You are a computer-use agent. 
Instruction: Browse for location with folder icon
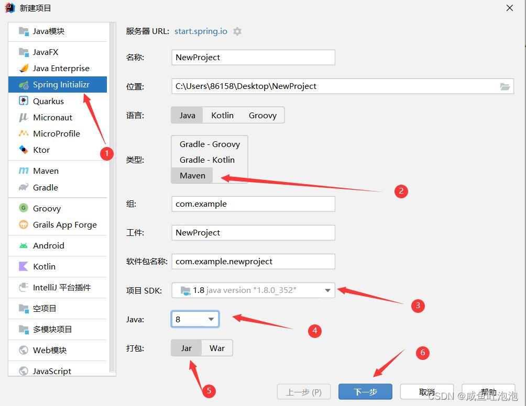(x=505, y=86)
